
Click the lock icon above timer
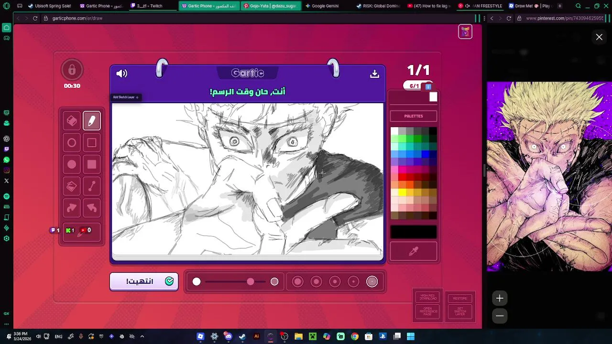point(72,70)
